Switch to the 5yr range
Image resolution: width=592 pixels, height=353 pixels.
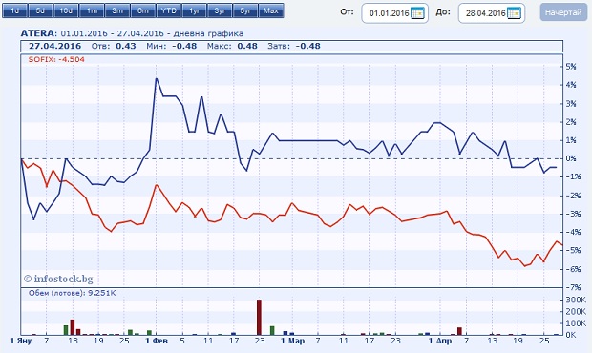pos(245,10)
